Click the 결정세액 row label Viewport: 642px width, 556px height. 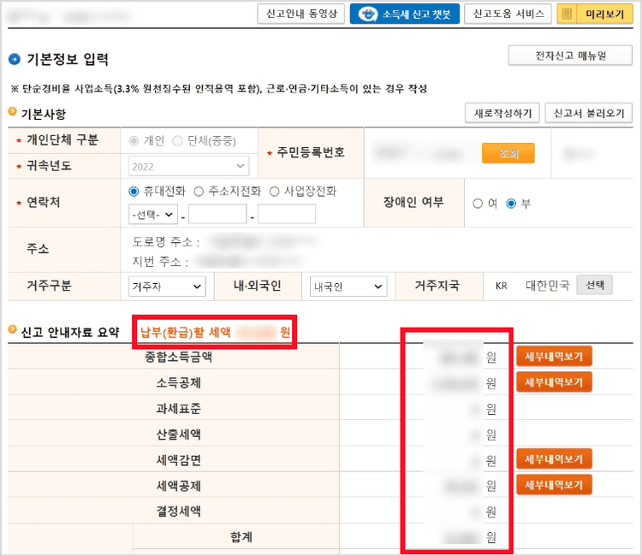(179, 511)
